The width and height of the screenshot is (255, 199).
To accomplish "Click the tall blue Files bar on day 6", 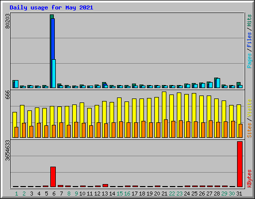I will pos(53,39).
